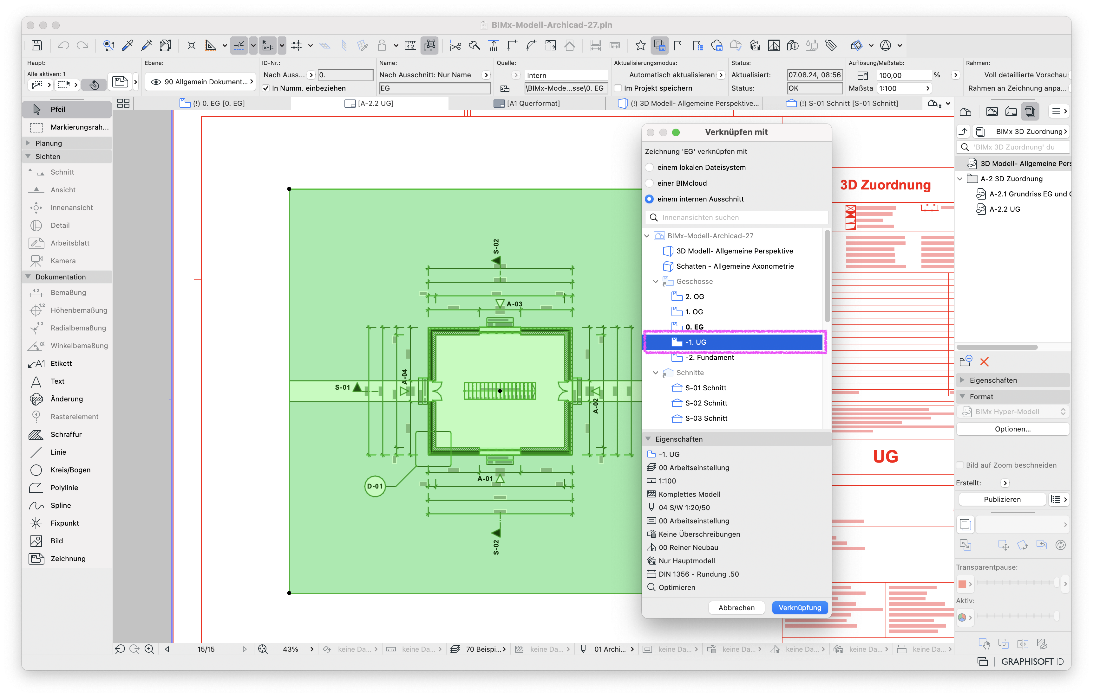
Task: Select the Spline tool
Action: tap(67, 505)
